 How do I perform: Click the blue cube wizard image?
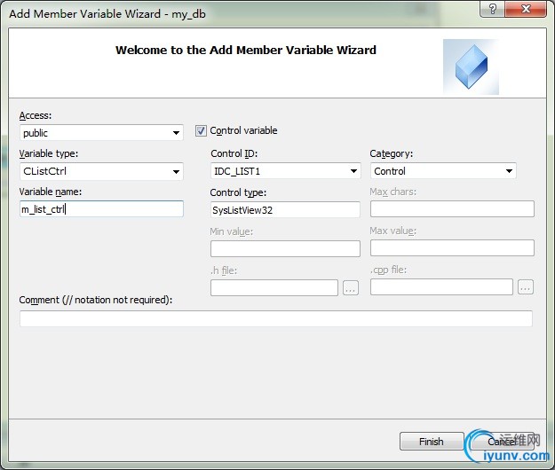471,67
